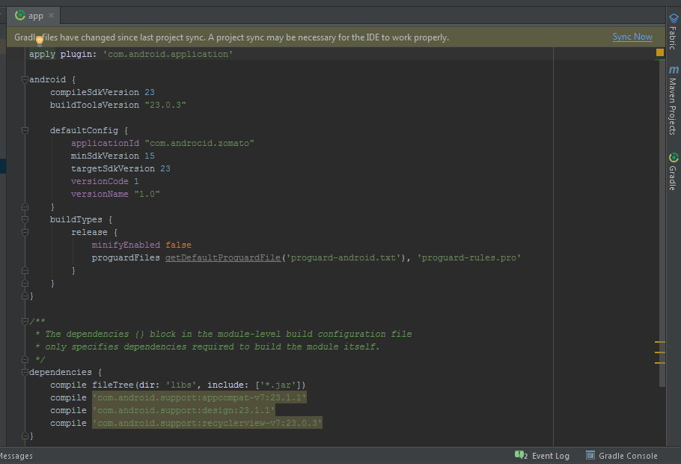Collapse the defaultConfig block in the gutter

coord(25,130)
